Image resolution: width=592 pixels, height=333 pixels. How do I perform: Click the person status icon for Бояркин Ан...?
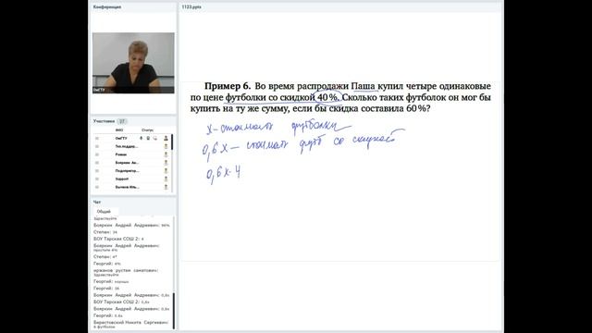click(x=166, y=163)
